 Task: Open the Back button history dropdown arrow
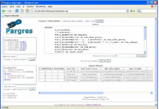7,11
